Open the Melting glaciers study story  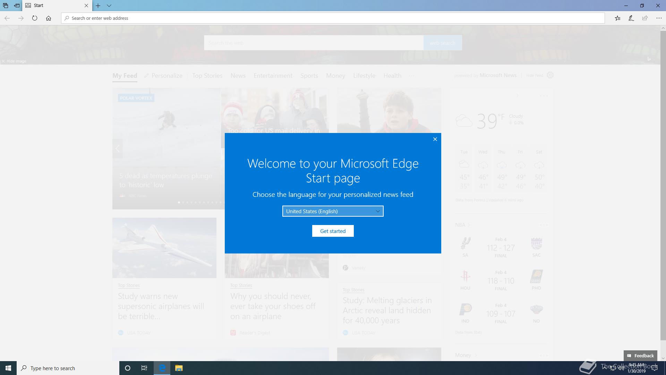coord(387,310)
